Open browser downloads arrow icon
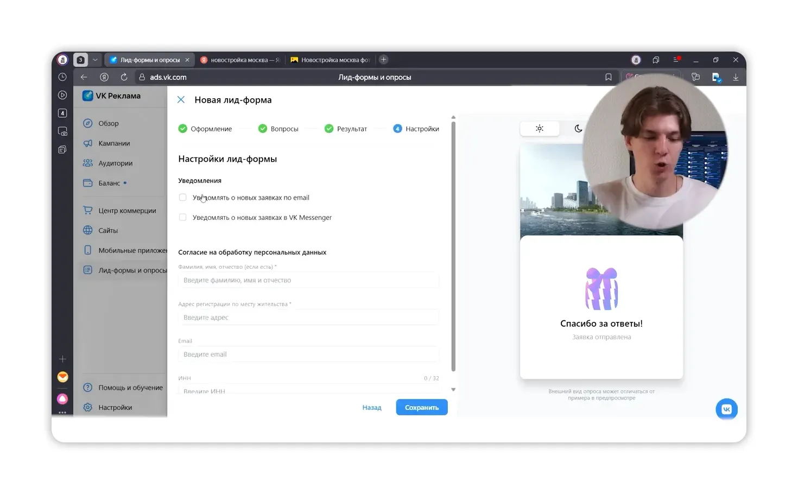Screen dimensions: 798x494 (736, 77)
